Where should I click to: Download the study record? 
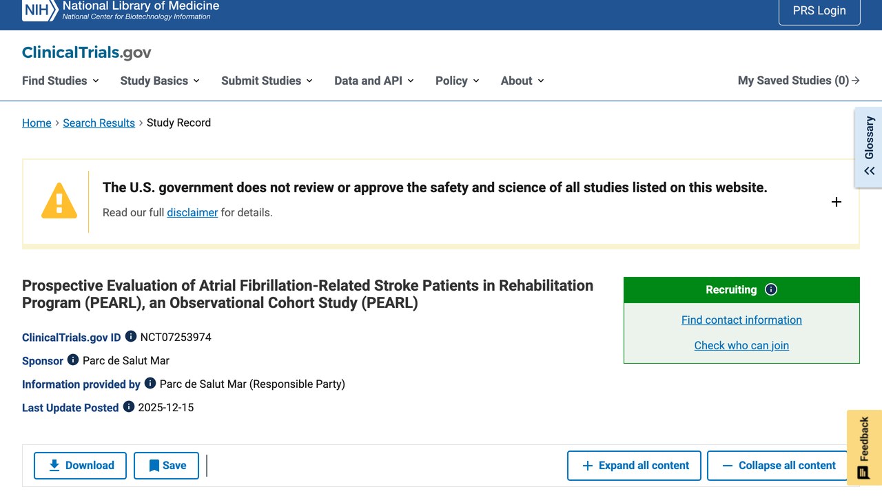click(x=80, y=466)
